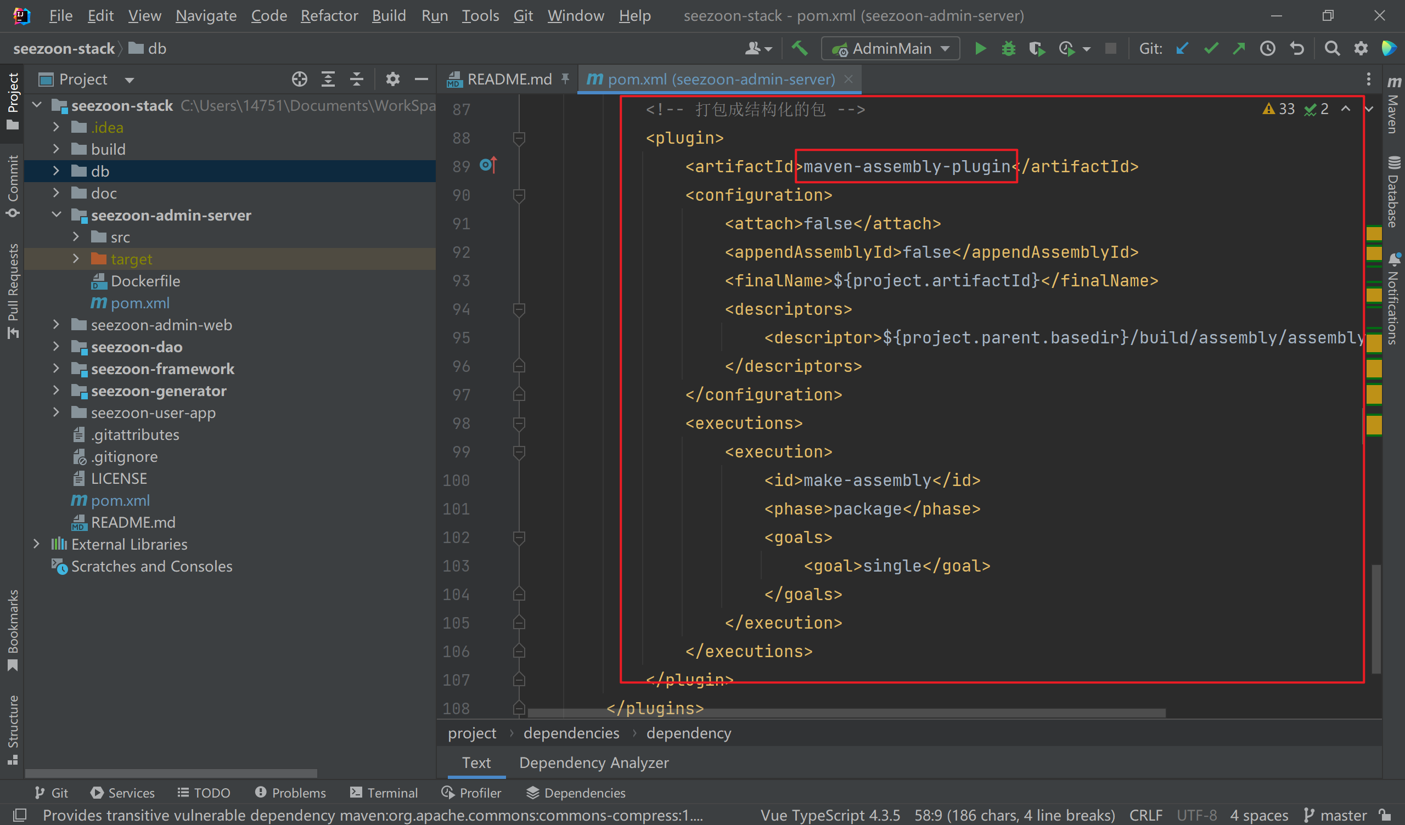1405x825 pixels.
Task: Open the Refactor menu
Action: [x=329, y=15]
